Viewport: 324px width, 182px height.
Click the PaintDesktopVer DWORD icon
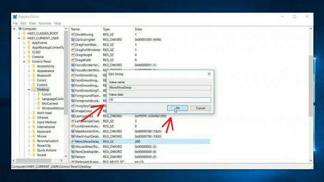click(73, 152)
